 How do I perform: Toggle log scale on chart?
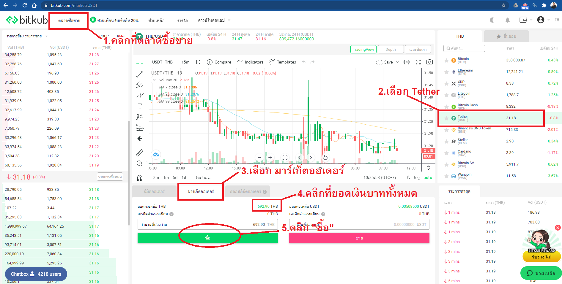tap(417, 177)
